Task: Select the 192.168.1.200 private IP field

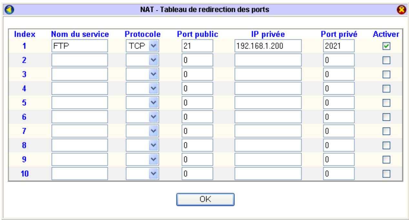Action: pyautogui.click(x=268, y=46)
